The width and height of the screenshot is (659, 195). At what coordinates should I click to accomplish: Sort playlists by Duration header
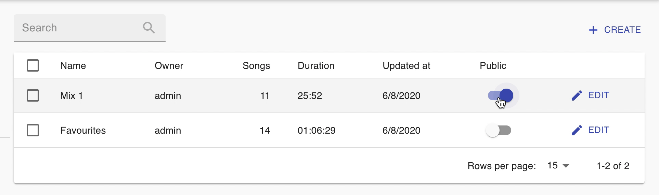point(316,65)
